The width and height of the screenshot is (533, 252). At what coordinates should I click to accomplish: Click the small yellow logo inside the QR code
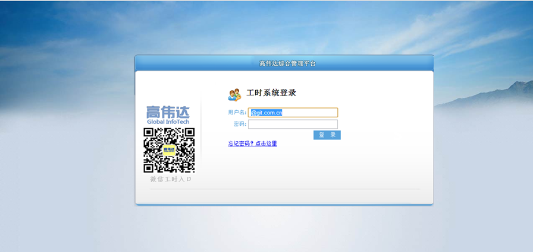tap(169, 150)
